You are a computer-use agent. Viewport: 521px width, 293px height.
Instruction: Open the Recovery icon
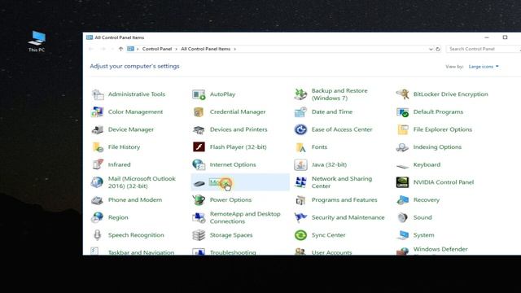402,200
